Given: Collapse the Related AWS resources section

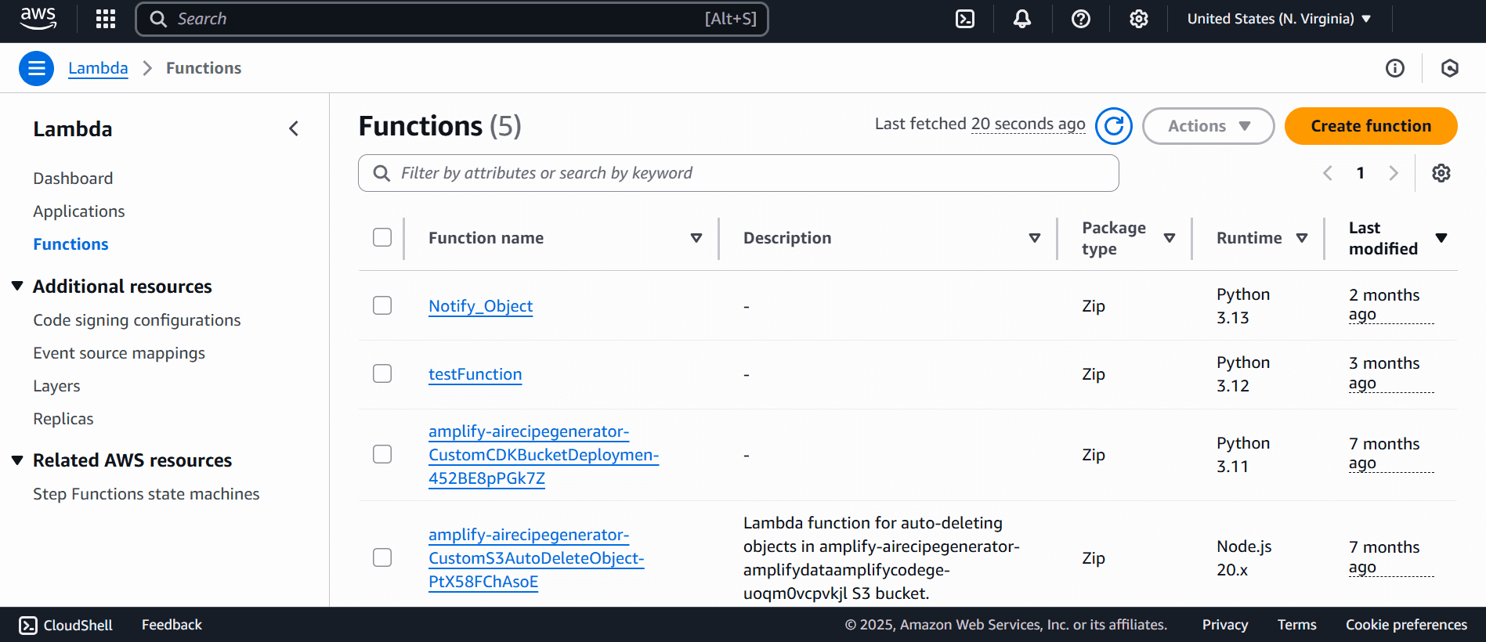Looking at the screenshot, I should pyautogui.click(x=17, y=460).
